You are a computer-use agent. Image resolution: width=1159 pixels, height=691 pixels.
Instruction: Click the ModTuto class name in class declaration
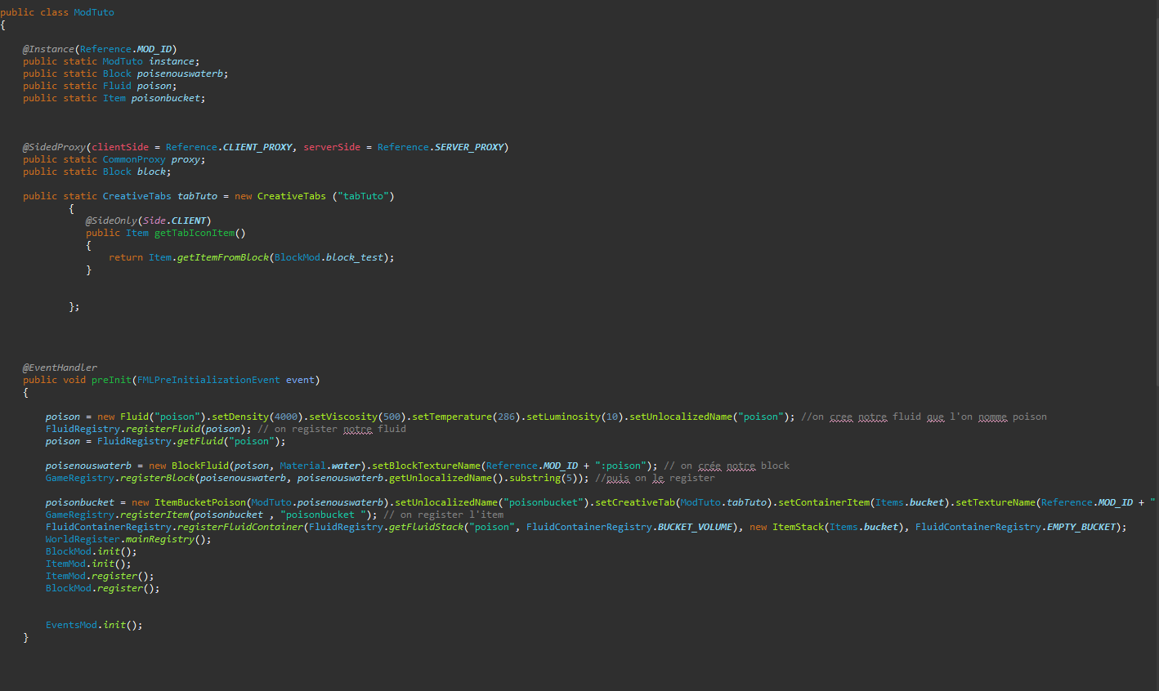pyautogui.click(x=94, y=12)
